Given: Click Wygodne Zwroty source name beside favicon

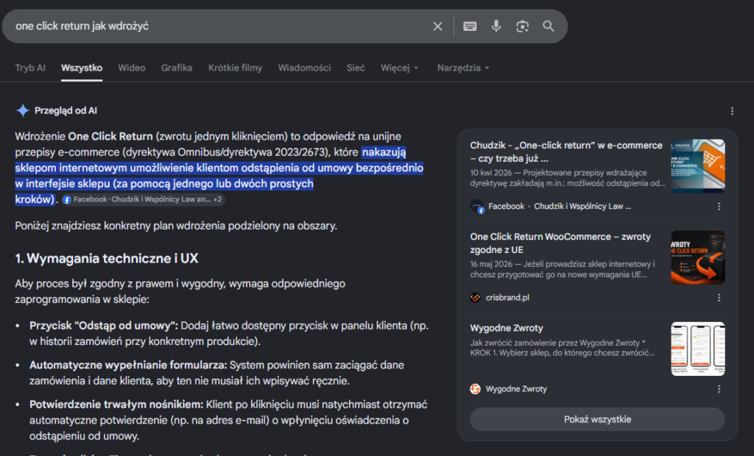Looking at the screenshot, I should pos(516,389).
